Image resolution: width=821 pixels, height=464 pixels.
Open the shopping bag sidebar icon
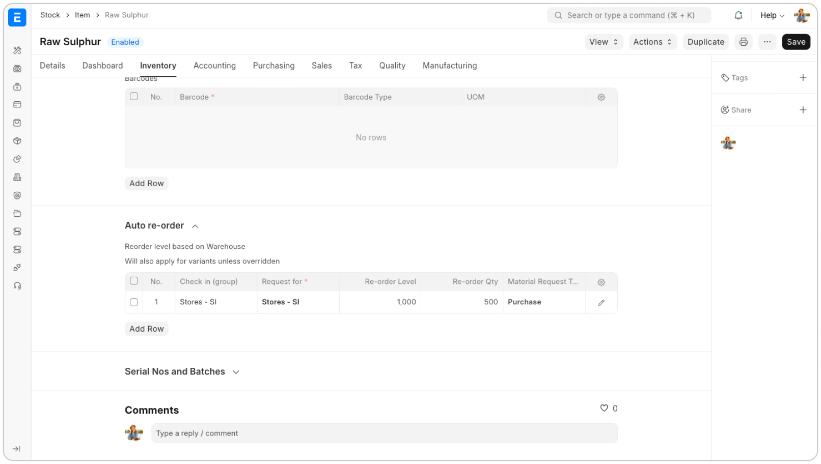pyautogui.click(x=17, y=123)
